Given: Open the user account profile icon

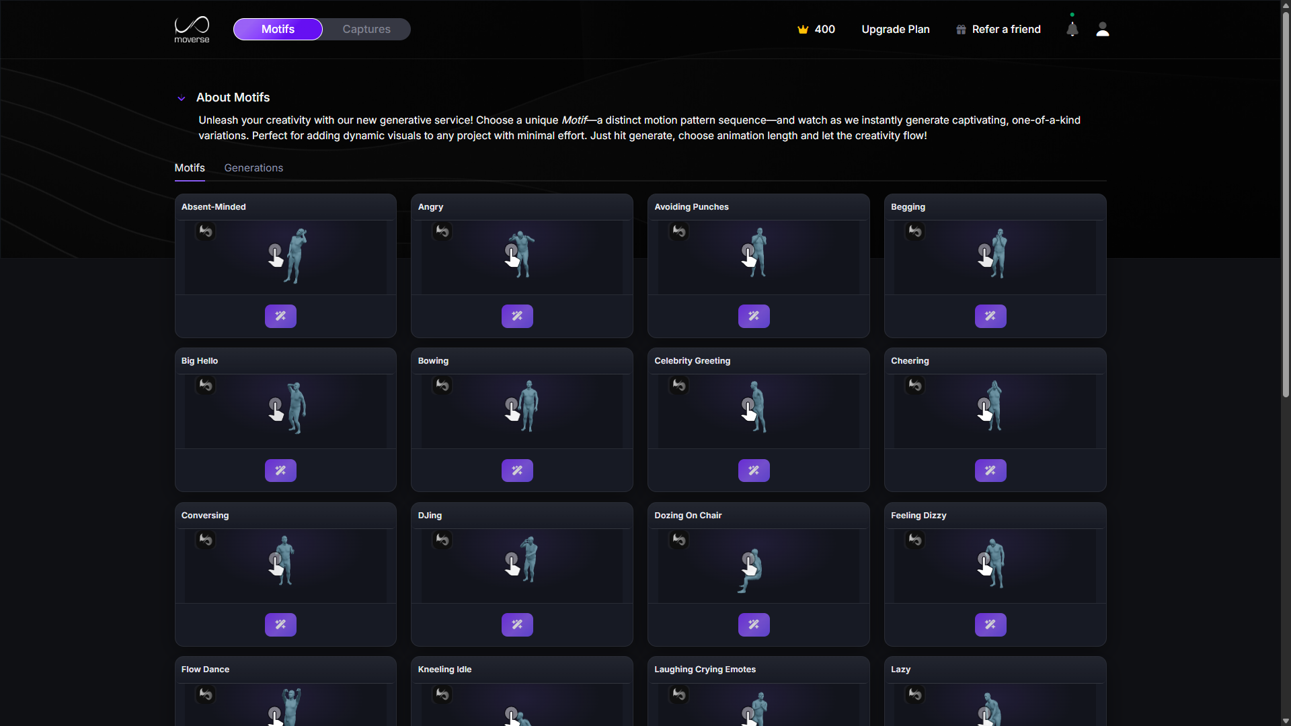Looking at the screenshot, I should (x=1103, y=29).
